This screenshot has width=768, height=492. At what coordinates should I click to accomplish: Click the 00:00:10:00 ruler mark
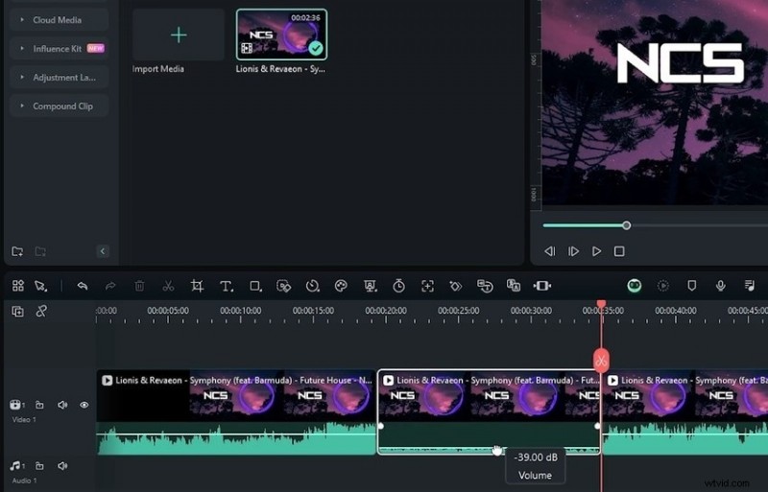[x=241, y=311]
